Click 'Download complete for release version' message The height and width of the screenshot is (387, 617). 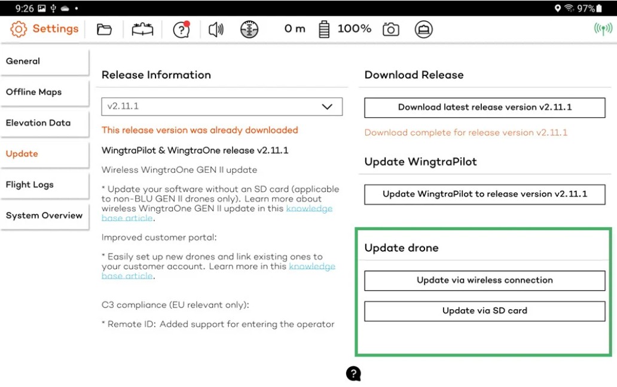click(x=466, y=133)
